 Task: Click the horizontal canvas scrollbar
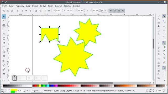point(80,83)
